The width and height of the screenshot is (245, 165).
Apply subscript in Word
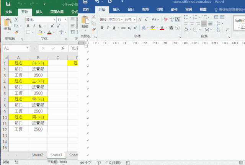(129, 28)
